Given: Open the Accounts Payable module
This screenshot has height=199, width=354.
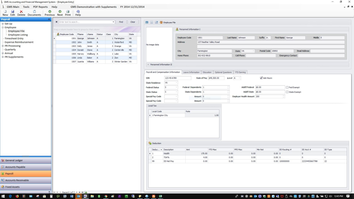Looking at the screenshot, I should (x=15, y=167).
